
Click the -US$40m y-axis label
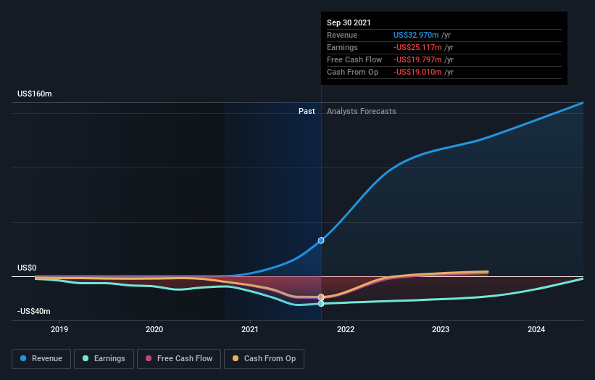(x=34, y=311)
